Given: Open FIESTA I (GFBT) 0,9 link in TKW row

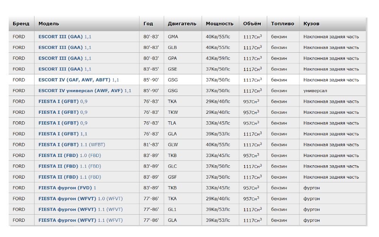Looking at the screenshot, I should click(x=63, y=112).
